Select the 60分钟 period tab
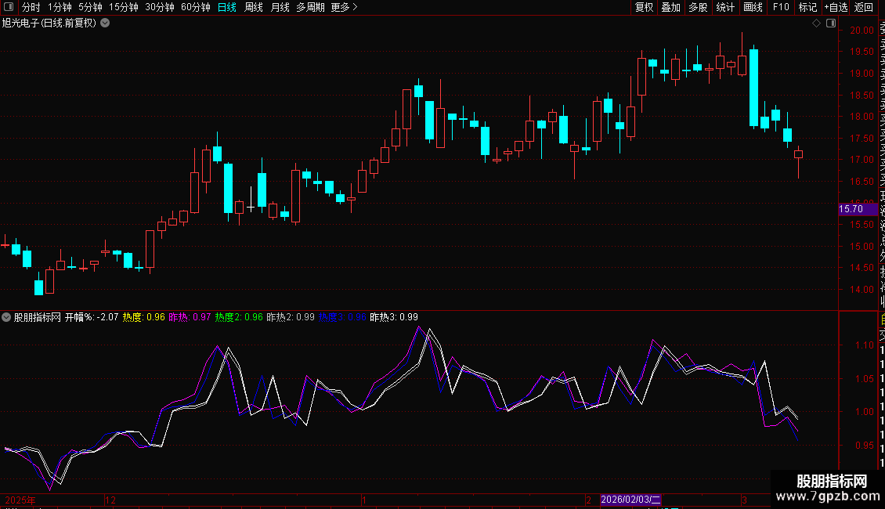 coord(195,7)
